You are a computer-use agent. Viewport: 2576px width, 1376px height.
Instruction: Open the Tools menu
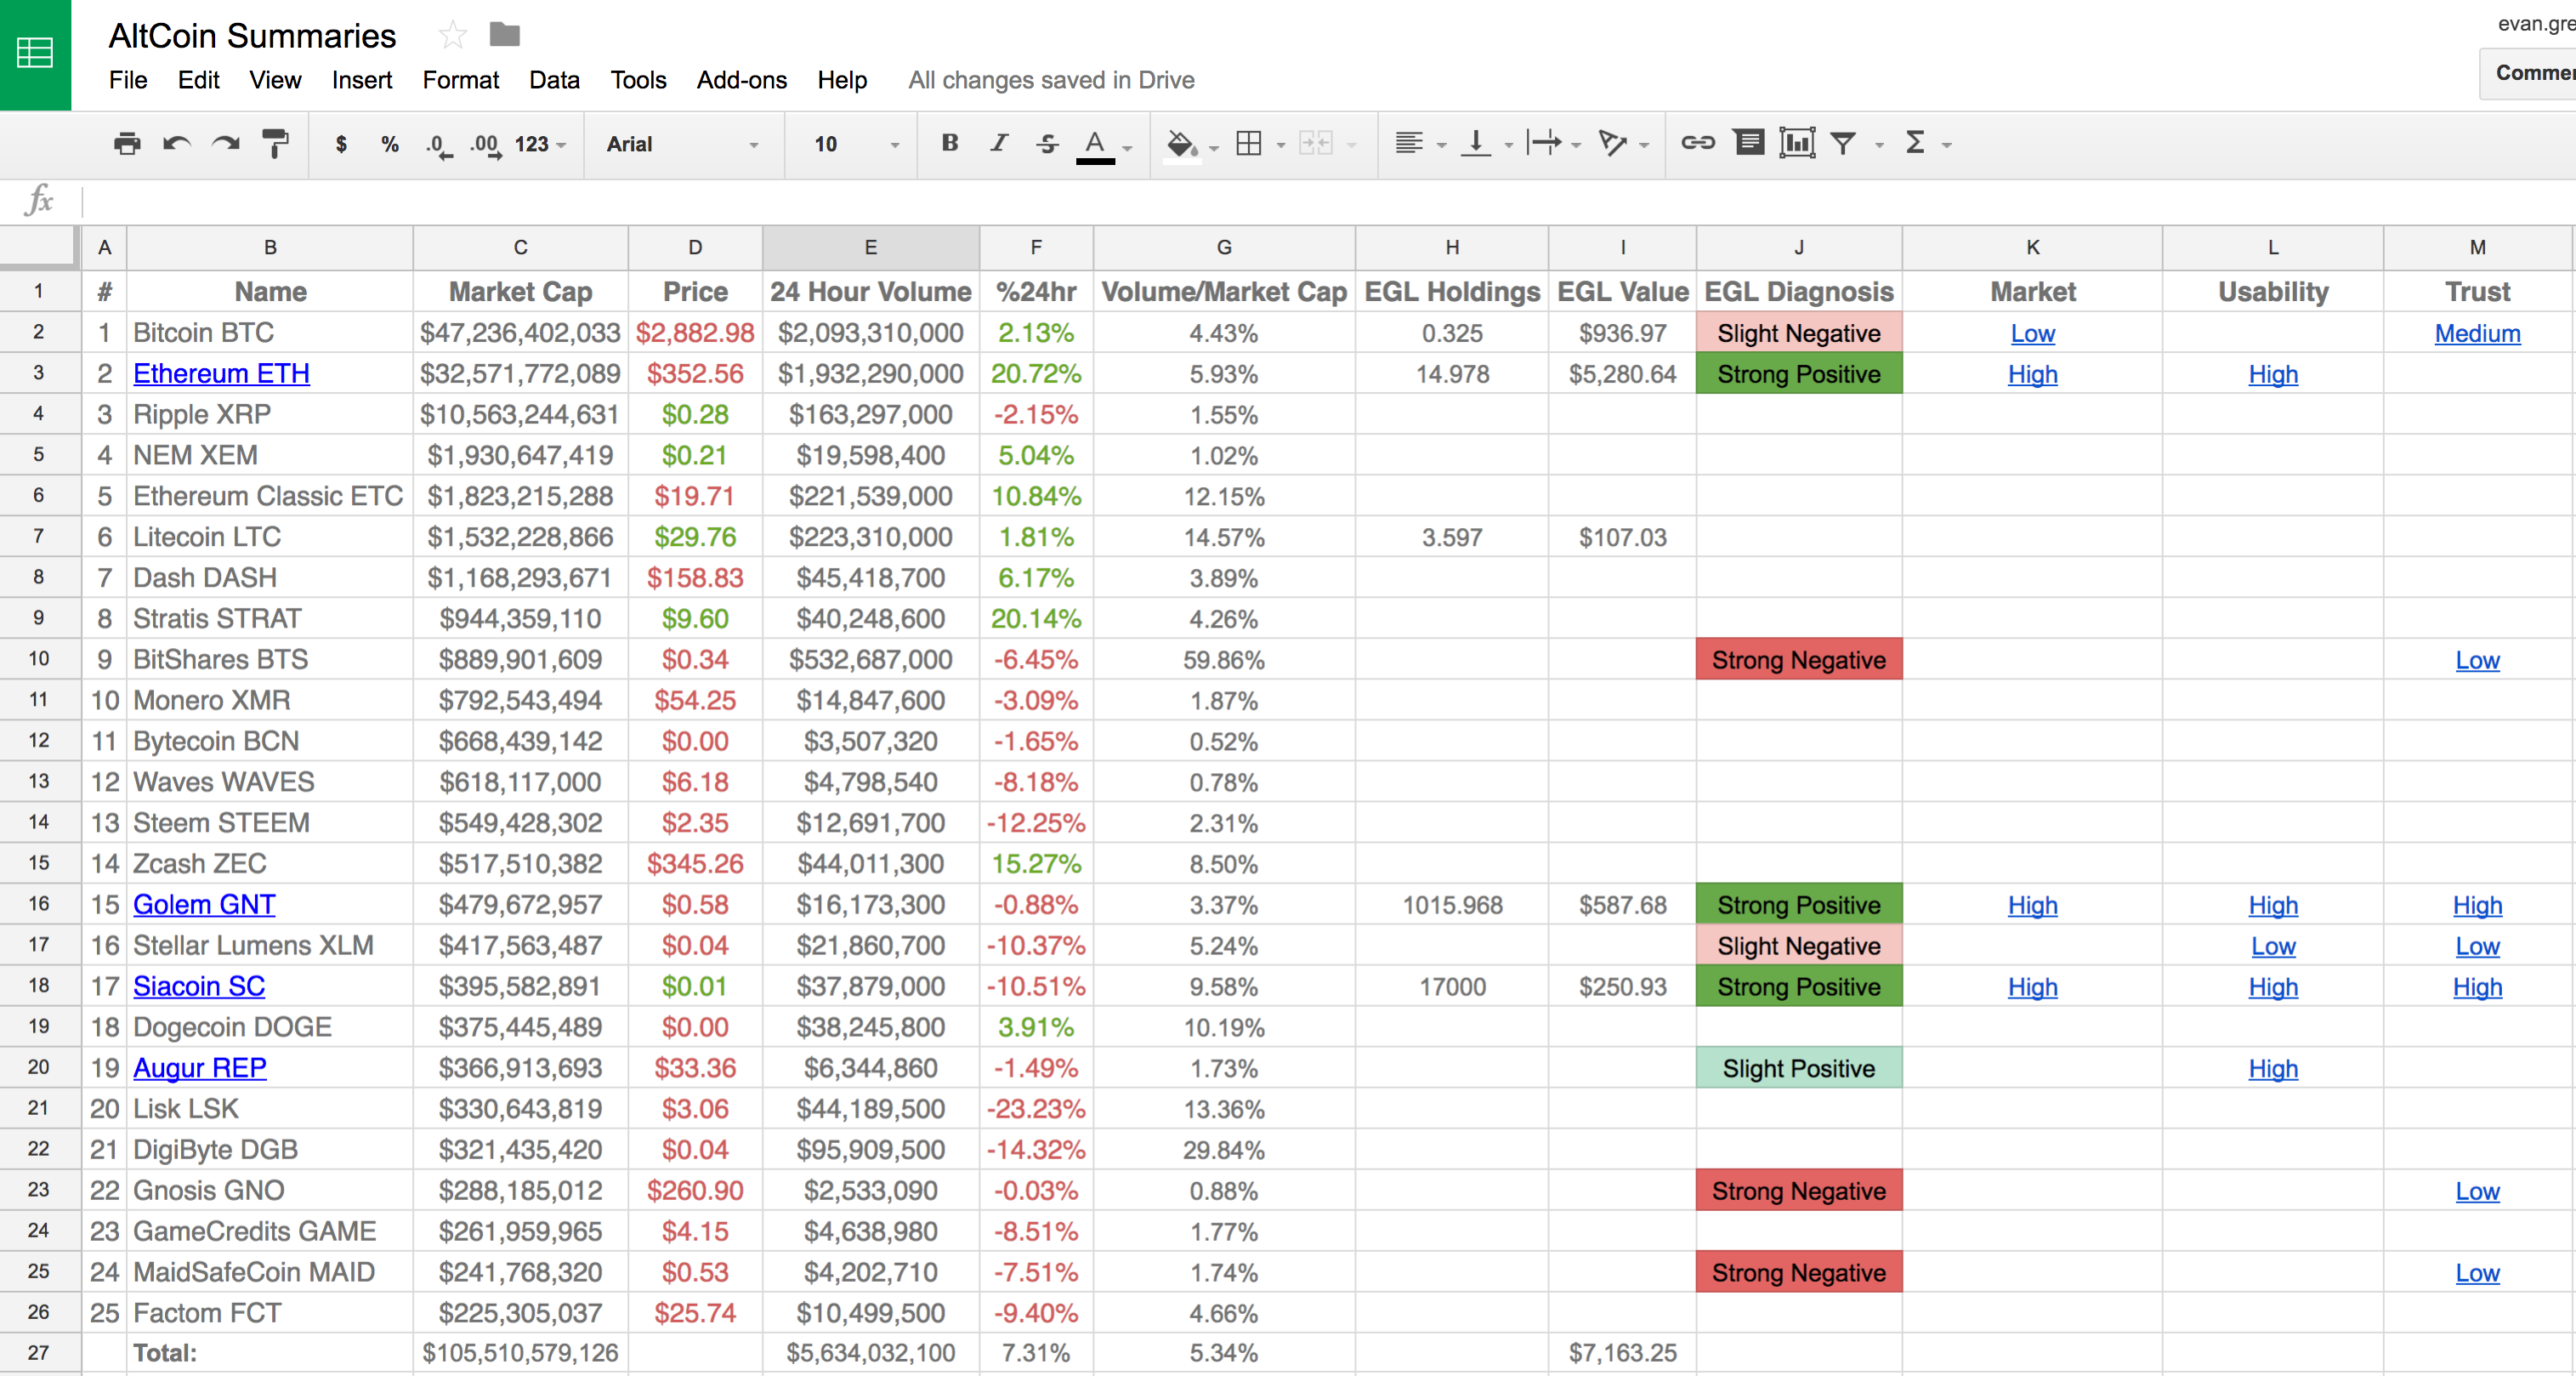click(638, 80)
